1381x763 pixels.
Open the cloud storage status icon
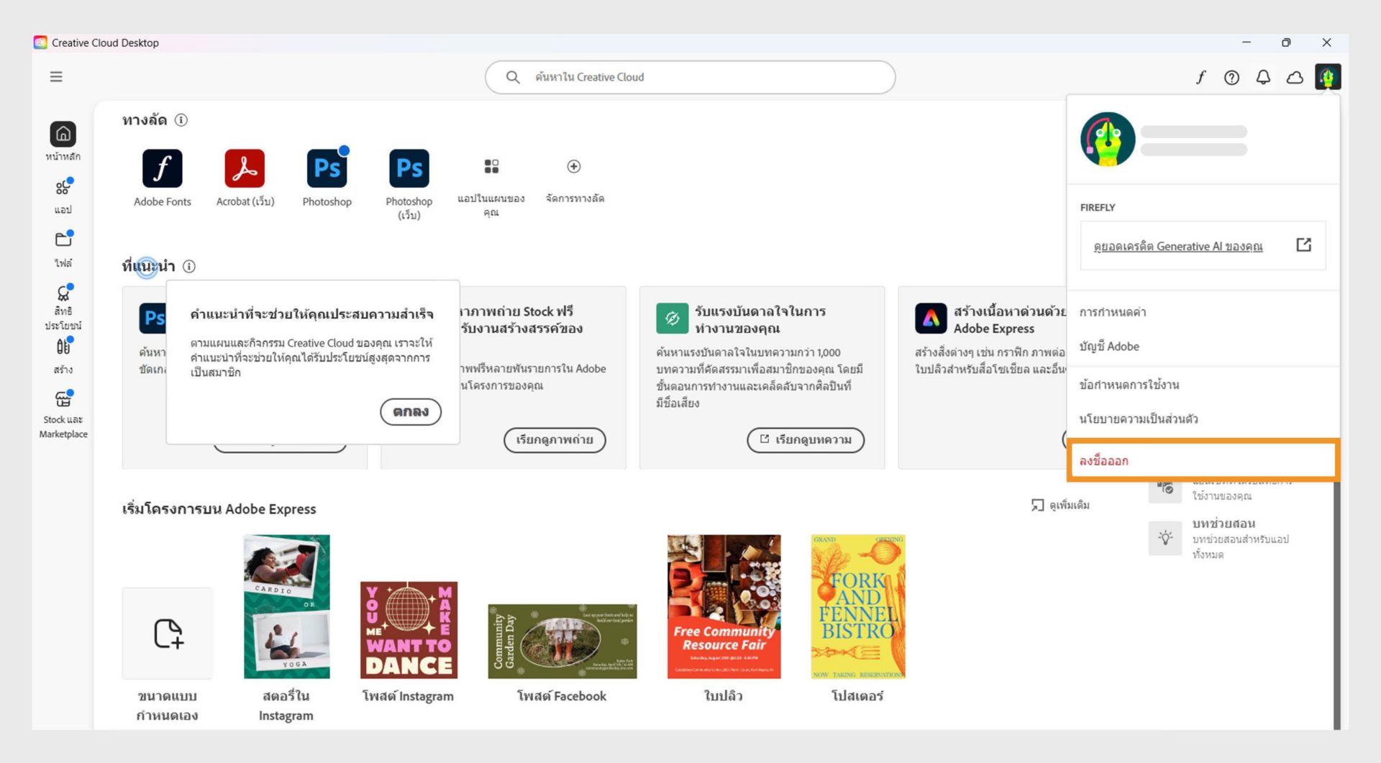(1294, 77)
